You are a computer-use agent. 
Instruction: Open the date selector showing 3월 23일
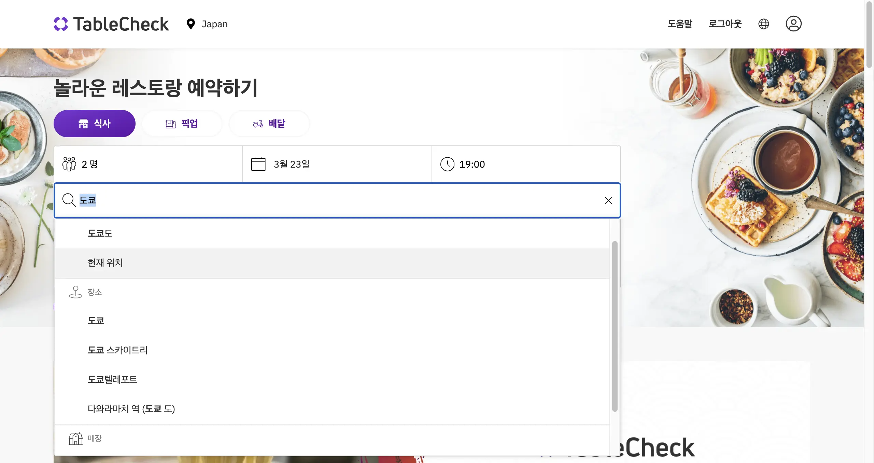[336, 164]
